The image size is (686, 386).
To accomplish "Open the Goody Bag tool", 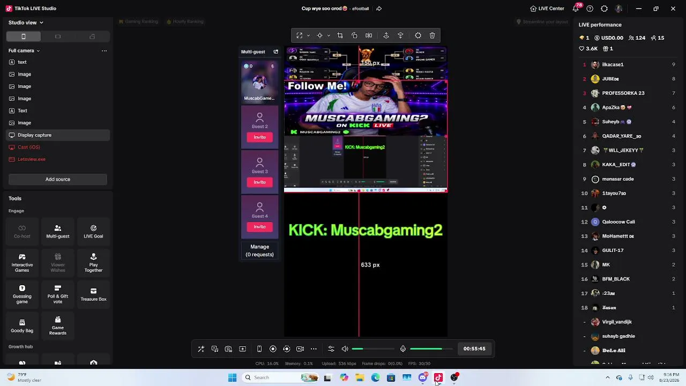I will 22,326.
